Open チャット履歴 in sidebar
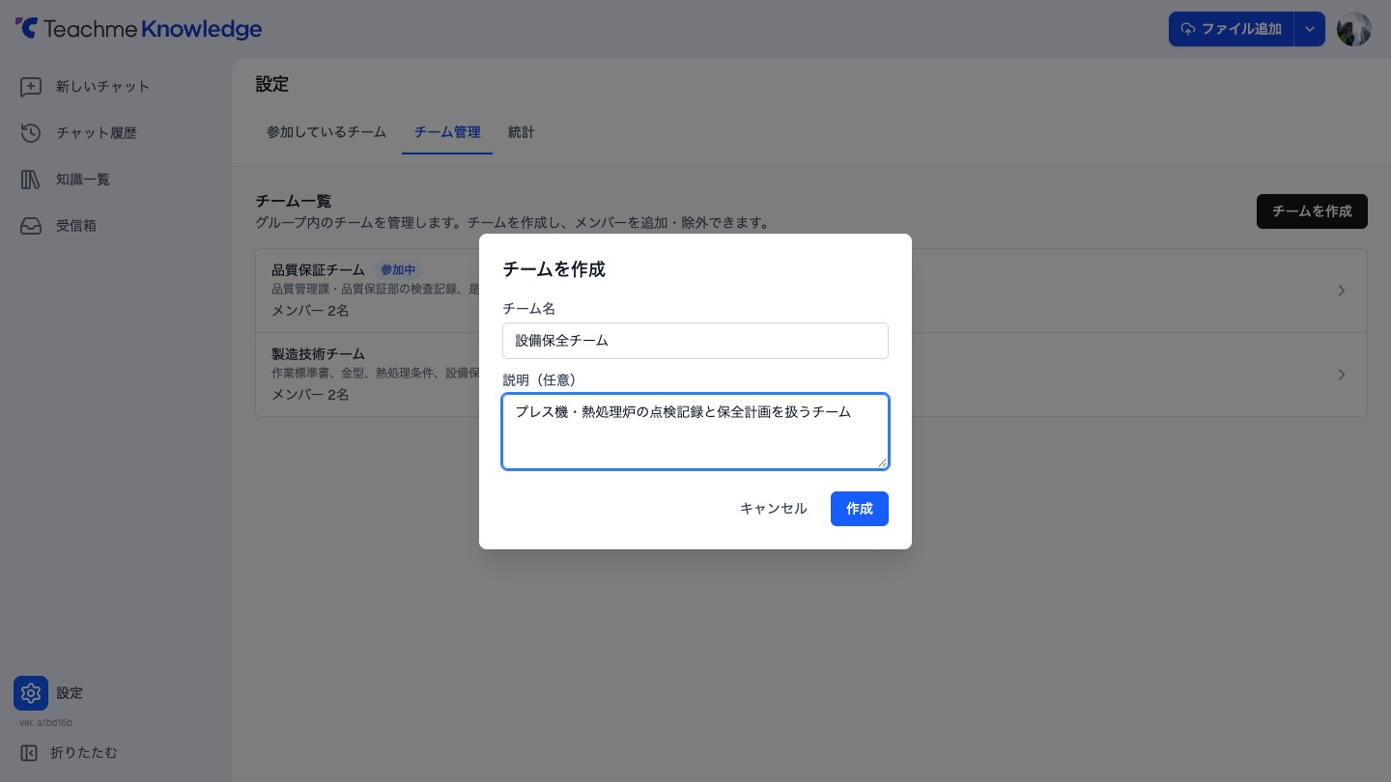Image resolution: width=1391 pixels, height=782 pixels. [97, 133]
